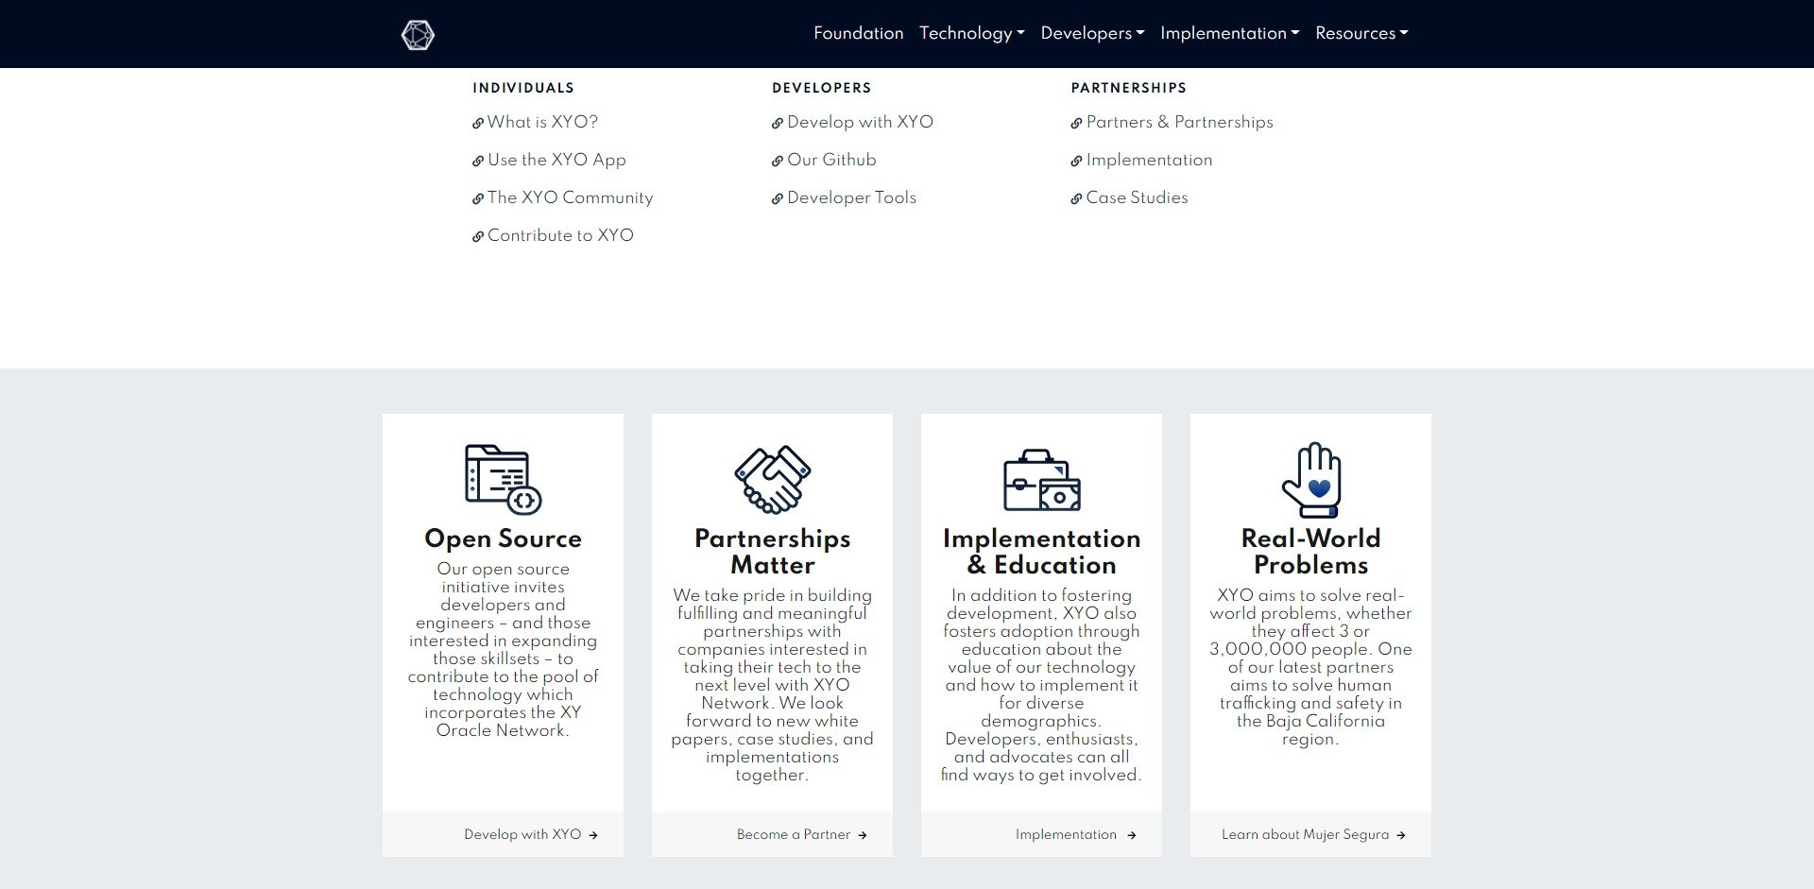The image size is (1814, 889).
Task: Click the 'Real-World Problems' card heading
Action: click(1310, 552)
